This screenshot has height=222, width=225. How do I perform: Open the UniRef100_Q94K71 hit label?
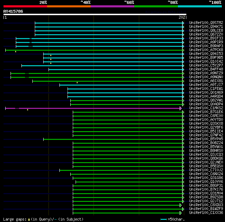point(206,26)
